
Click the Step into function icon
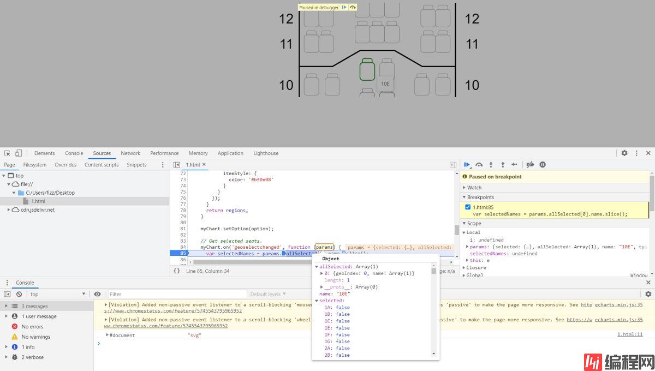491,165
